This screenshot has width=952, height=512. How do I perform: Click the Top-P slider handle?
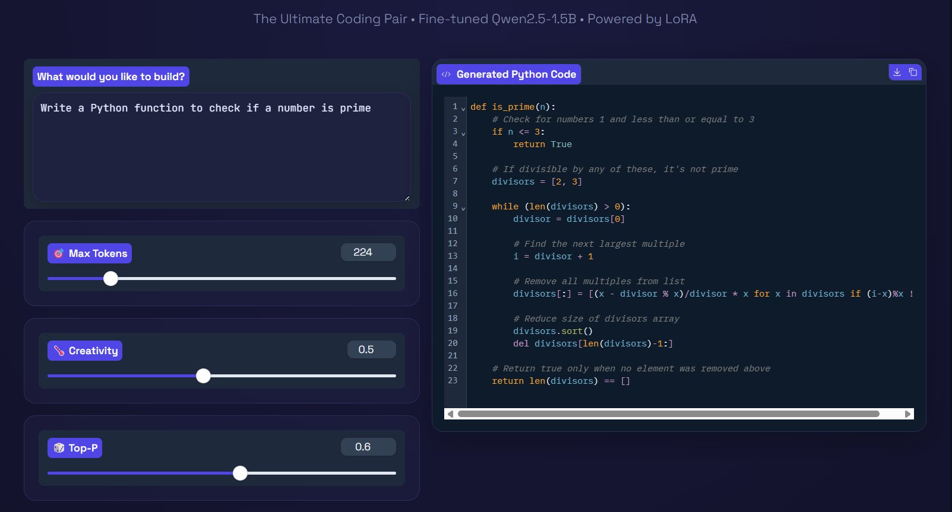[240, 473]
